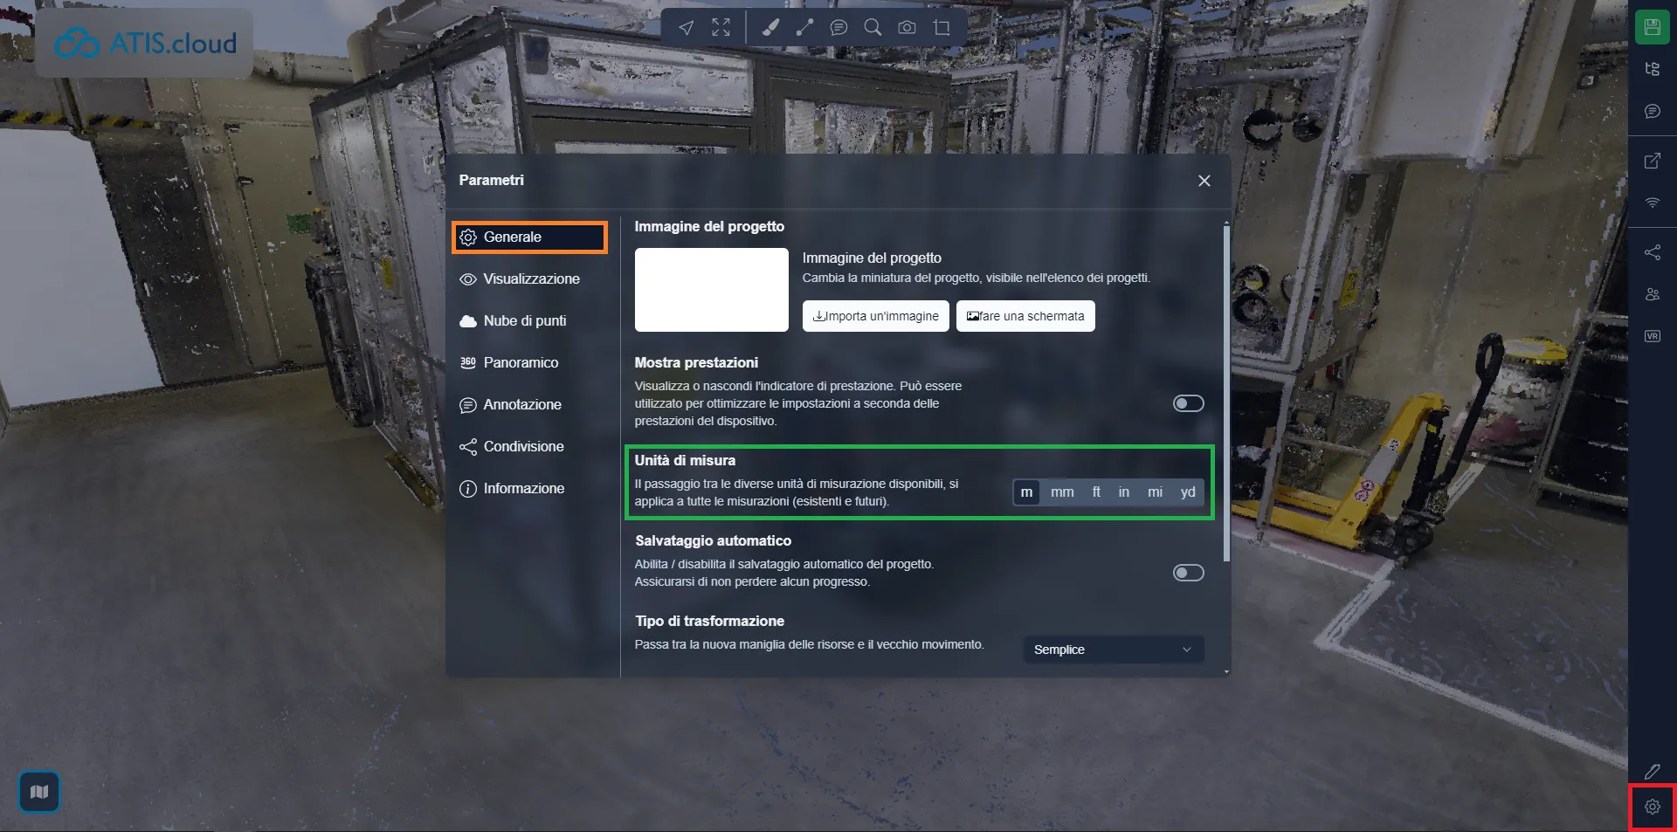Click fare una schermata button
The image size is (1677, 832).
pyautogui.click(x=1025, y=316)
